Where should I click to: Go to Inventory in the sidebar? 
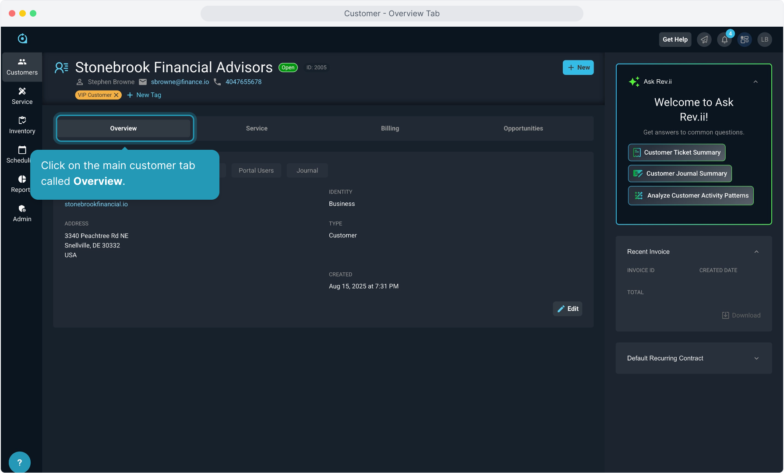click(22, 125)
